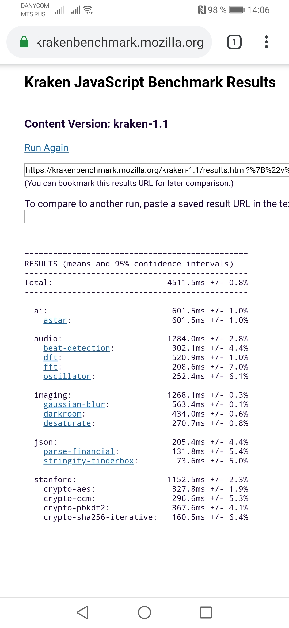Follow the dft benchmark link
289x628 pixels.
[51, 357]
